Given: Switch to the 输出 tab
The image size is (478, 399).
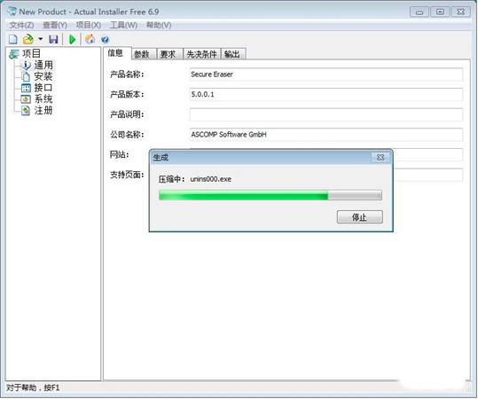Looking at the screenshot, I should [x=233, y=54].
